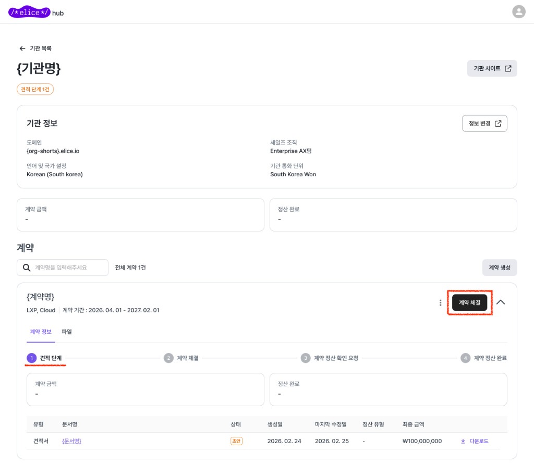Click the 다운로드 link
Image resolution: width=534 pixels, height=476 pixels.
(479, 441)
